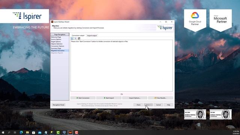Open Summary Page in navigation
This screenshot has width=240, height=135.
(56, 48)
